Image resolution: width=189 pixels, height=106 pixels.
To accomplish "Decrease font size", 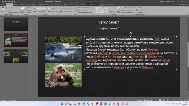I will pyautogui.click(x=54, y=9).
